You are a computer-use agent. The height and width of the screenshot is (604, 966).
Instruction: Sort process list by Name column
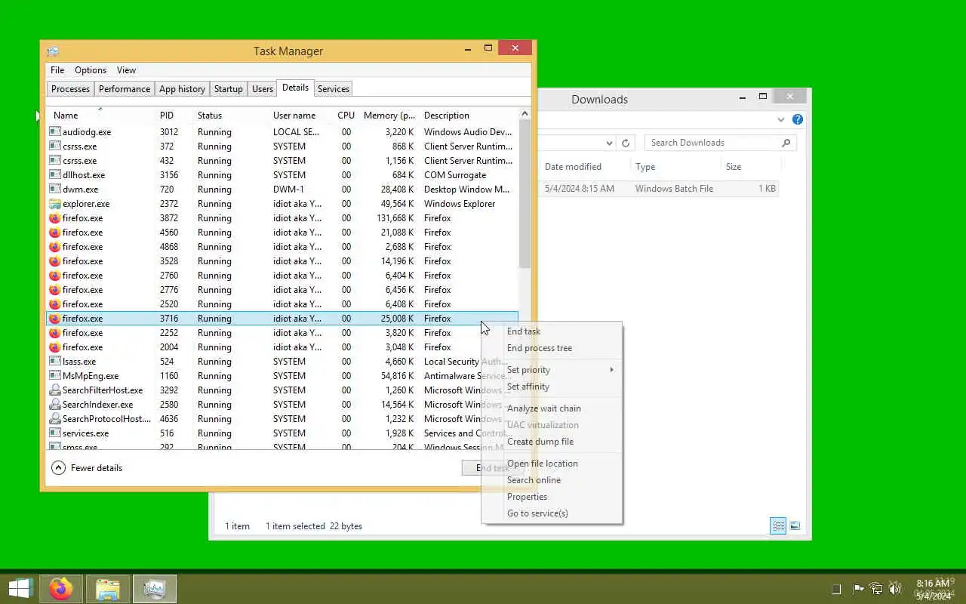click(x=100, y=116)
